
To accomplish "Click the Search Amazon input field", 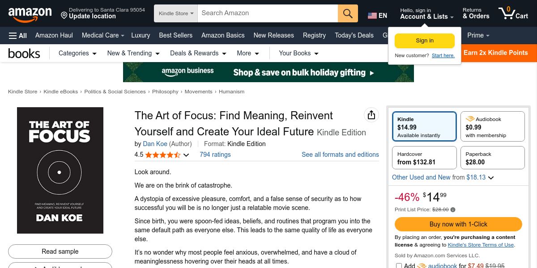I will (267, 13).
